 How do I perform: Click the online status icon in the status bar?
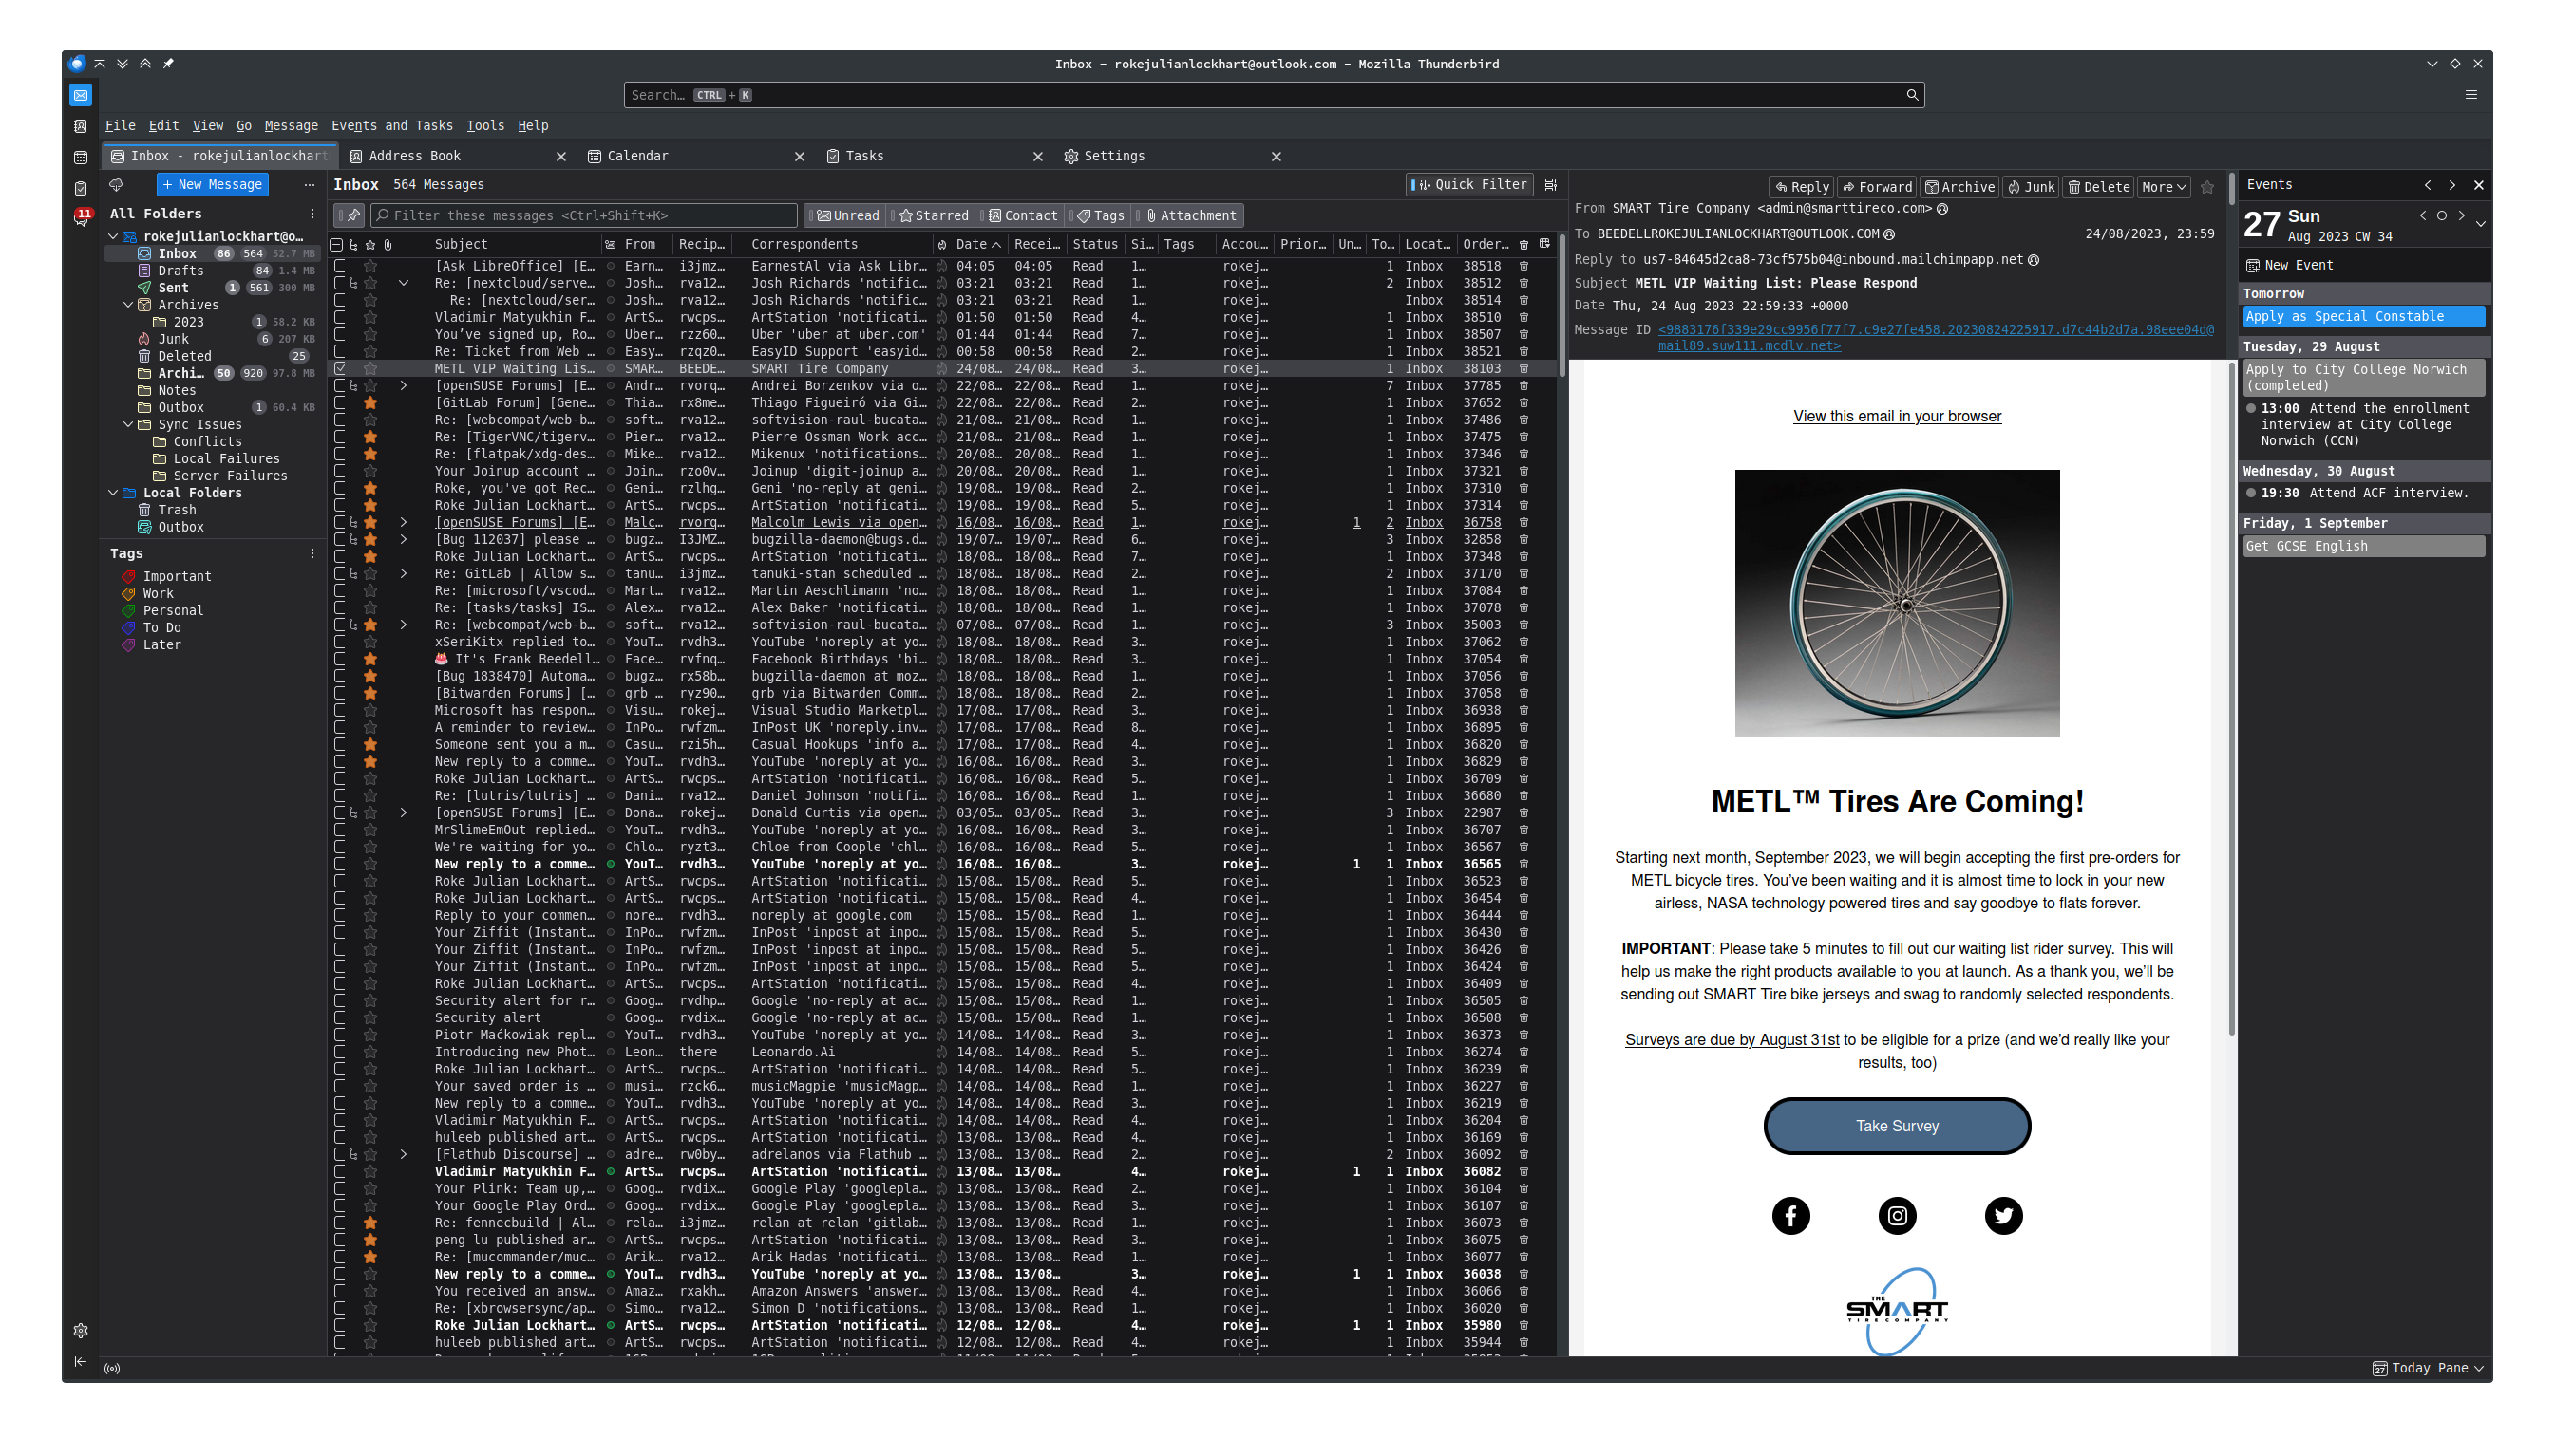[x=112, y=1369]
